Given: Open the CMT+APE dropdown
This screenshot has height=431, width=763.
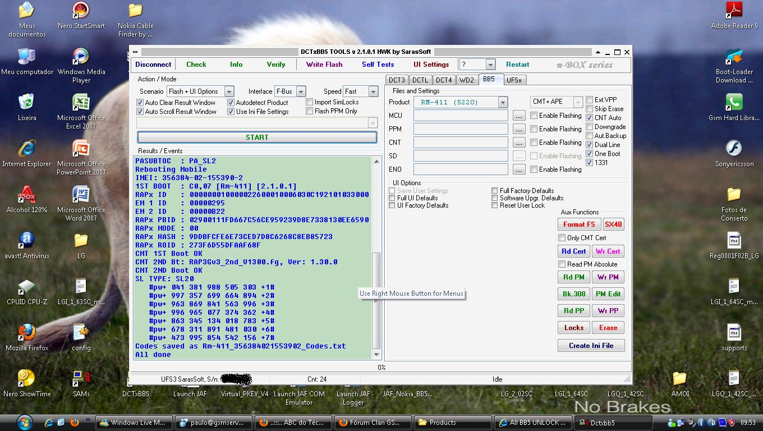Looking at the screenshot, I should pyautogui.click(x=578, y=102).
